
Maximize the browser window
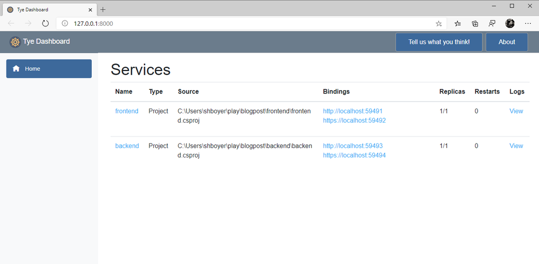[512, 6]
